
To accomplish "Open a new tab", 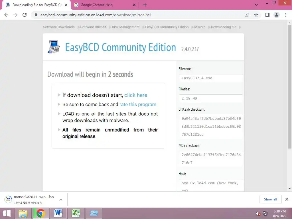I will (145, 5).
